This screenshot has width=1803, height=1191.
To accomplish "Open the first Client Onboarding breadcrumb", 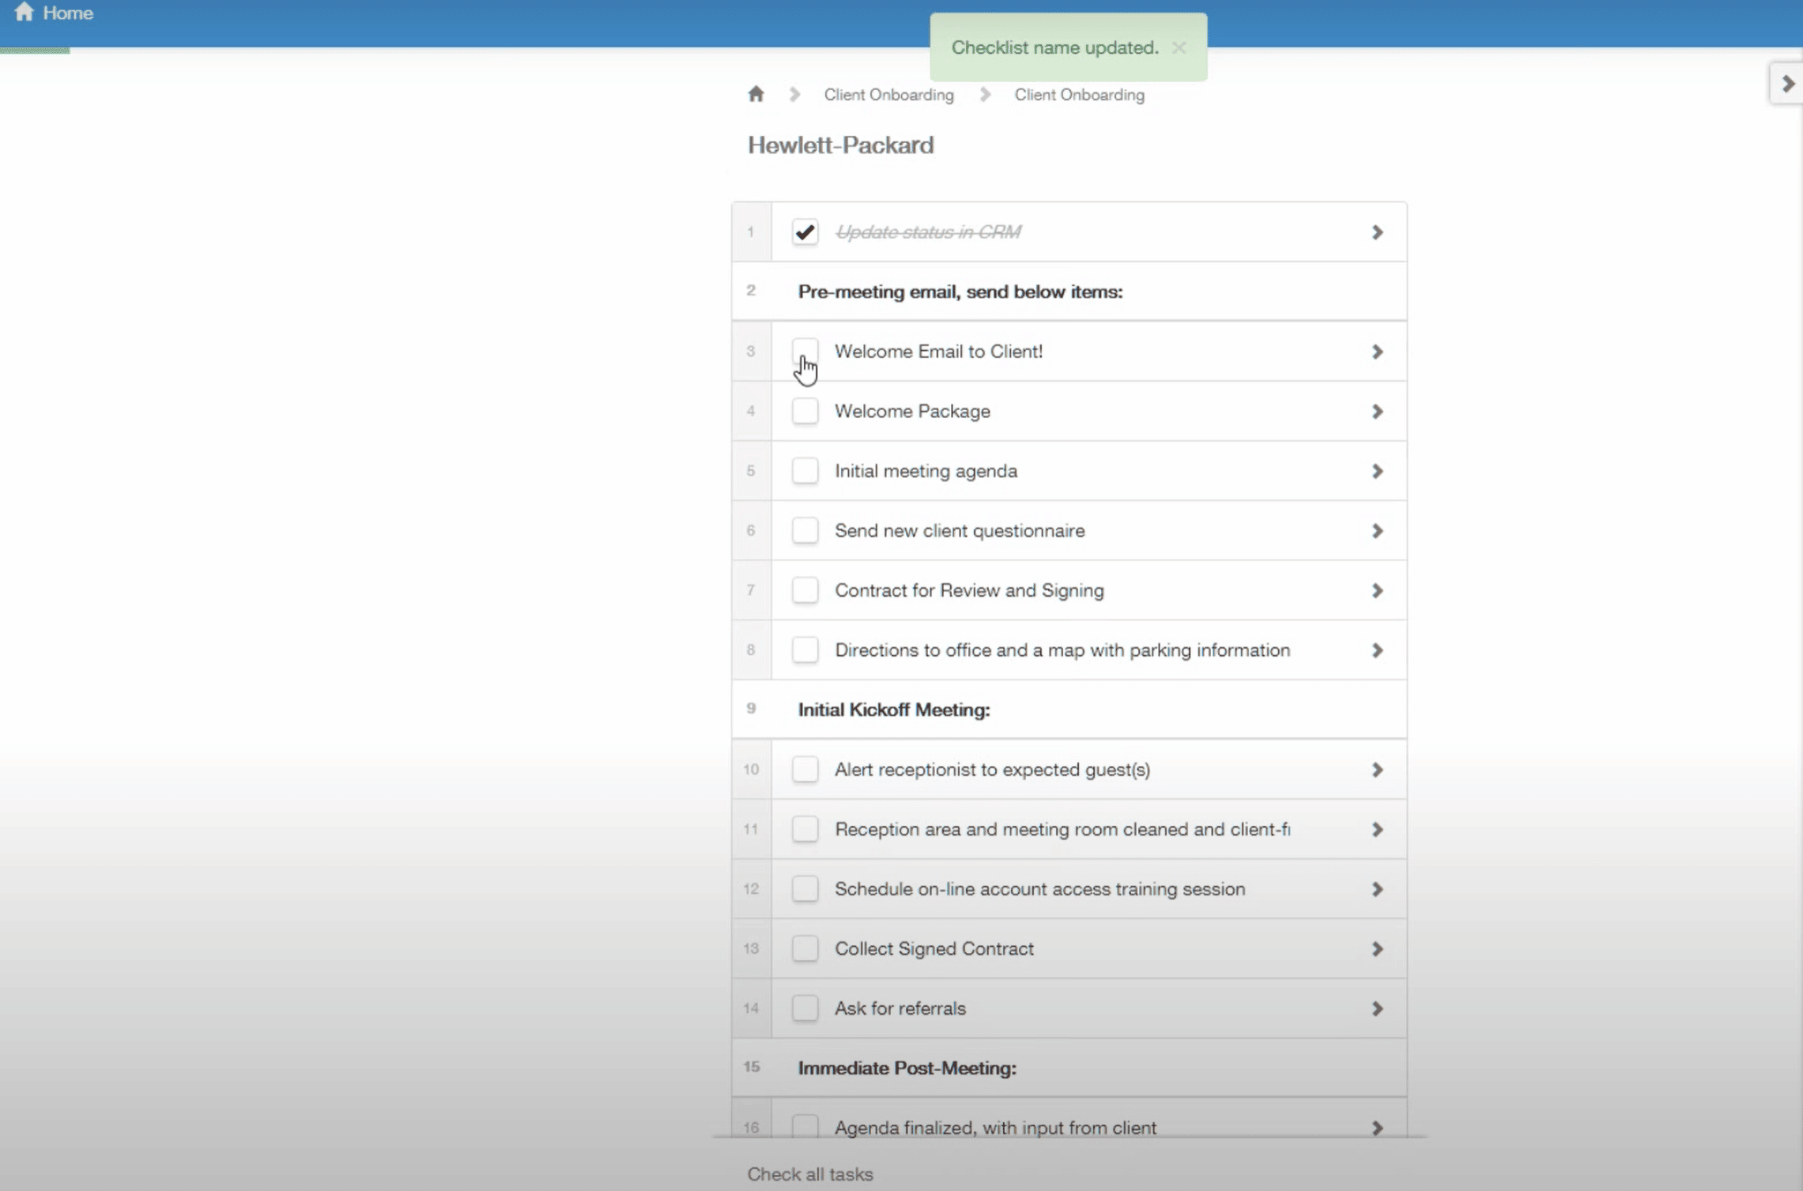I will pyautogui.click(x=888, y=95).
